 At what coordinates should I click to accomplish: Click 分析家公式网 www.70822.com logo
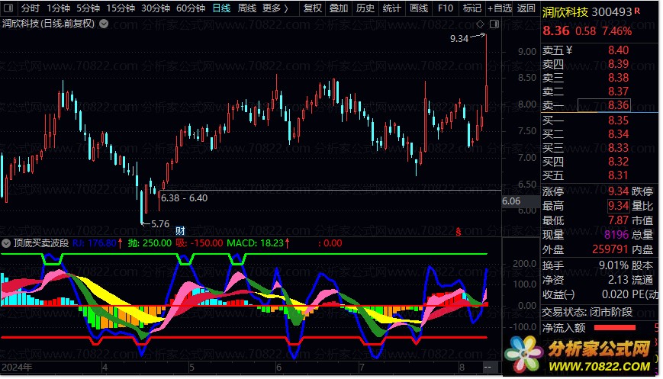pos(579,355)
